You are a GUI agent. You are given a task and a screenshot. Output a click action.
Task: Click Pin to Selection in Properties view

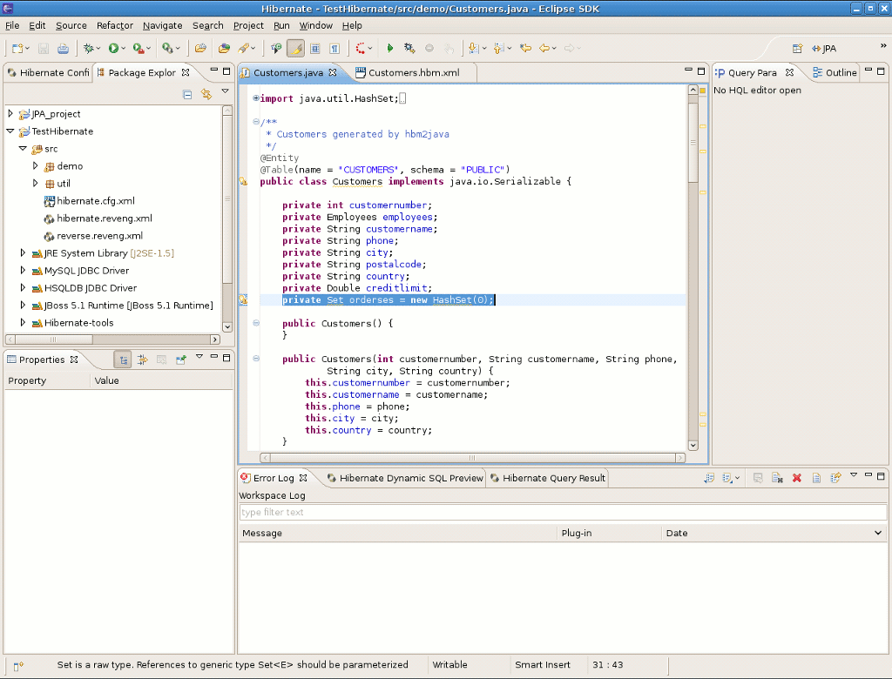(181, 360)
